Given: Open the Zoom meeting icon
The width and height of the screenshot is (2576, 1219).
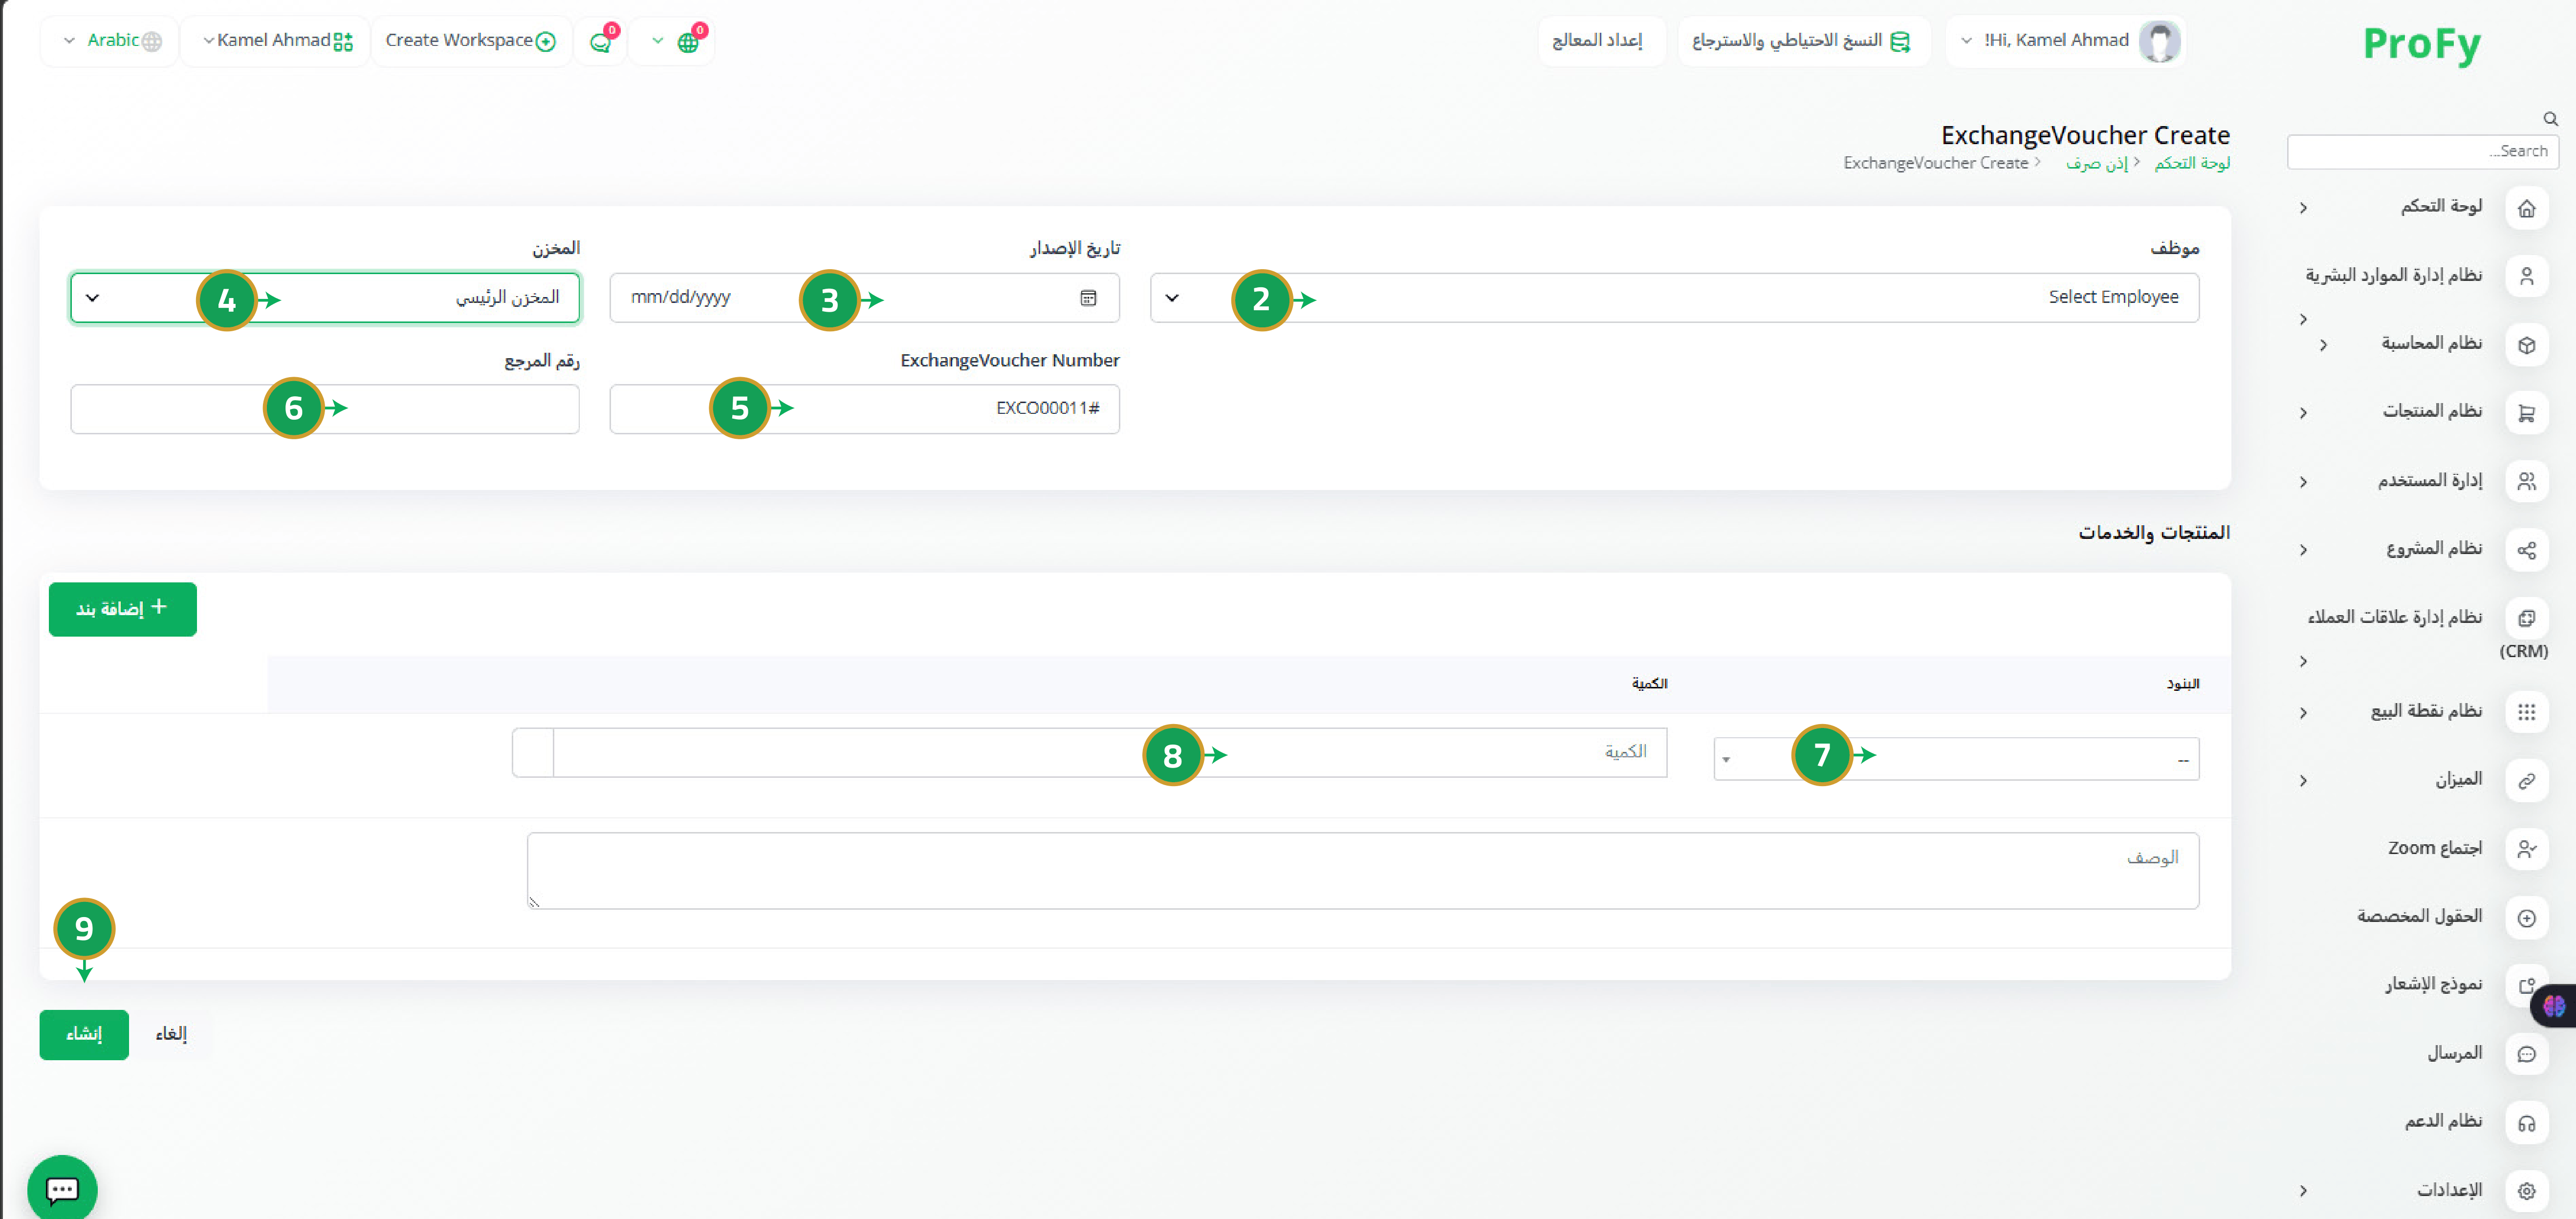Looking at the screenshot, I should point(2526,848).
